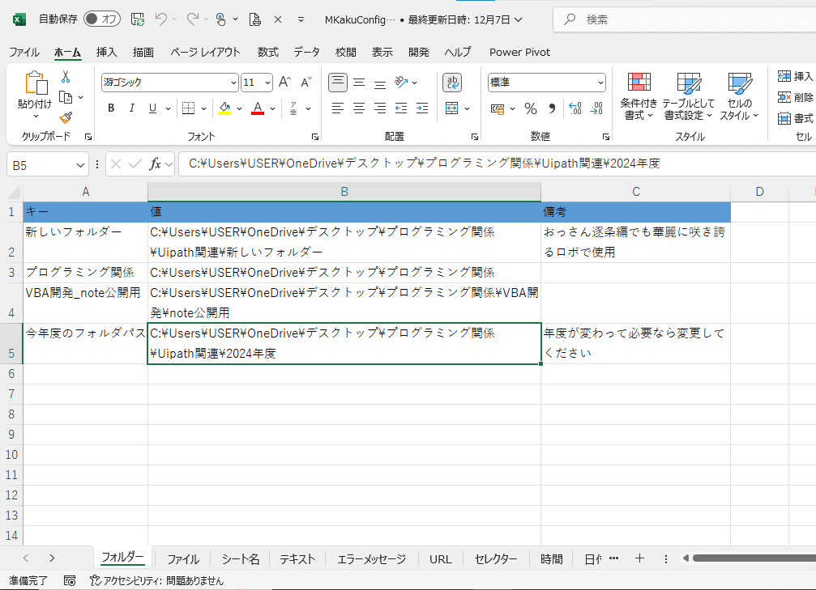Screen dimensions: 816x590
Task: Click Merge and Center icon
Action: coord(451,108)
